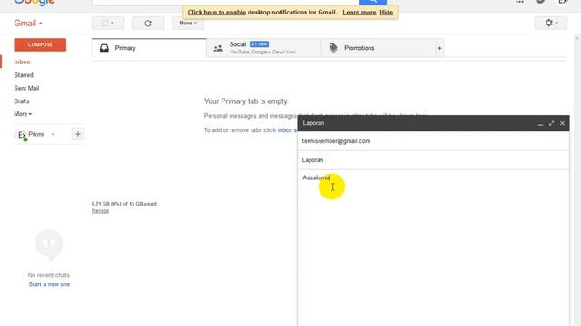
Task: Open the More actions dropdown
Action: [188, 23]
